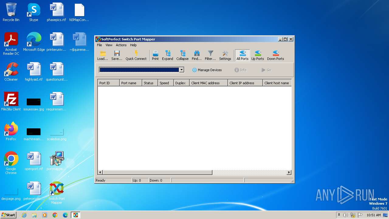Select the Skype desktop shortcut
Screen dimensions: 389x219
click(34, 12)
